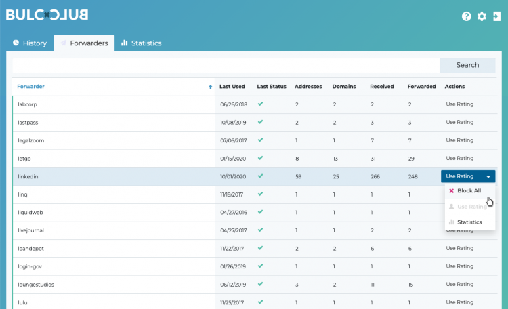Viewport: 508px width, 309px height.
Task: Open Use Rating action for legalzoom
Action: [459, 140]
